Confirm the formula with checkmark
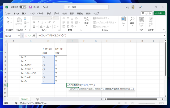170x108 pixels. 30,36
